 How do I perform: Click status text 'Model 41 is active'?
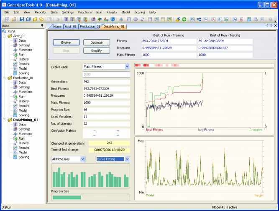[x=225, y=207]
